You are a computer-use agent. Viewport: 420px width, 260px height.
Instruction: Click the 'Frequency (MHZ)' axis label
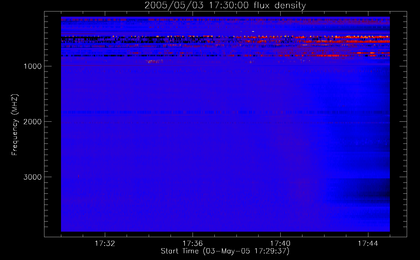(x=15, y=125)
